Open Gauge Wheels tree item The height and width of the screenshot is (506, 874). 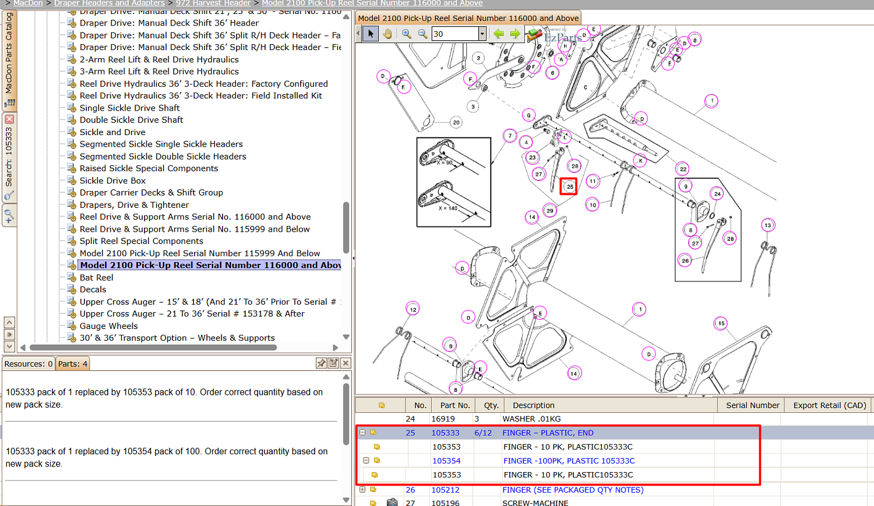tap(109, 326)
